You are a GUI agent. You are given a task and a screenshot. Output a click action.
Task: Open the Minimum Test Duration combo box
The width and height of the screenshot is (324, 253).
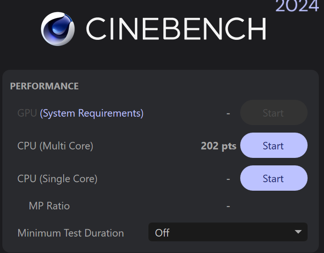[x=228, y=232]
